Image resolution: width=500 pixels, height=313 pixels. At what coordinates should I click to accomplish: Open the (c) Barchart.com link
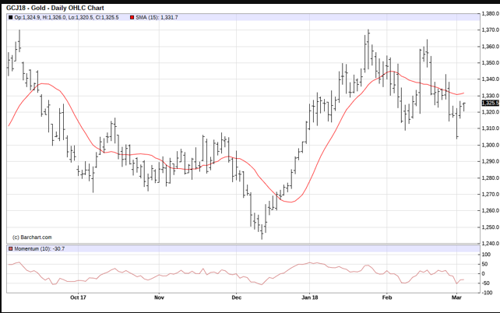pos(32,237)
